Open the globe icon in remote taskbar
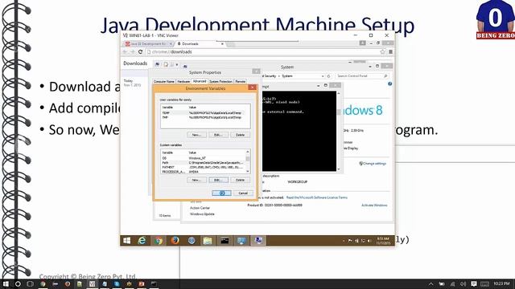The image size is (515, 289). 192,241
